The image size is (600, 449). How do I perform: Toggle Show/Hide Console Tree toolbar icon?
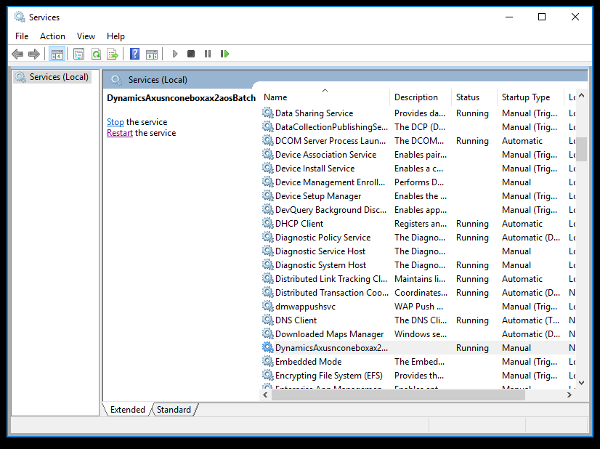coord(57,54)
